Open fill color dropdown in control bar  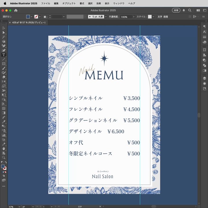(x=31, y=17)
